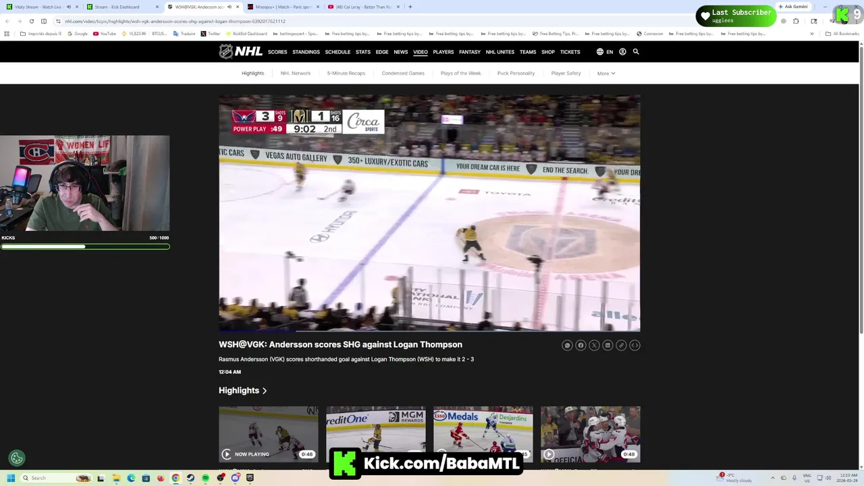Open the PLAYERS menu item

(443, 52)
